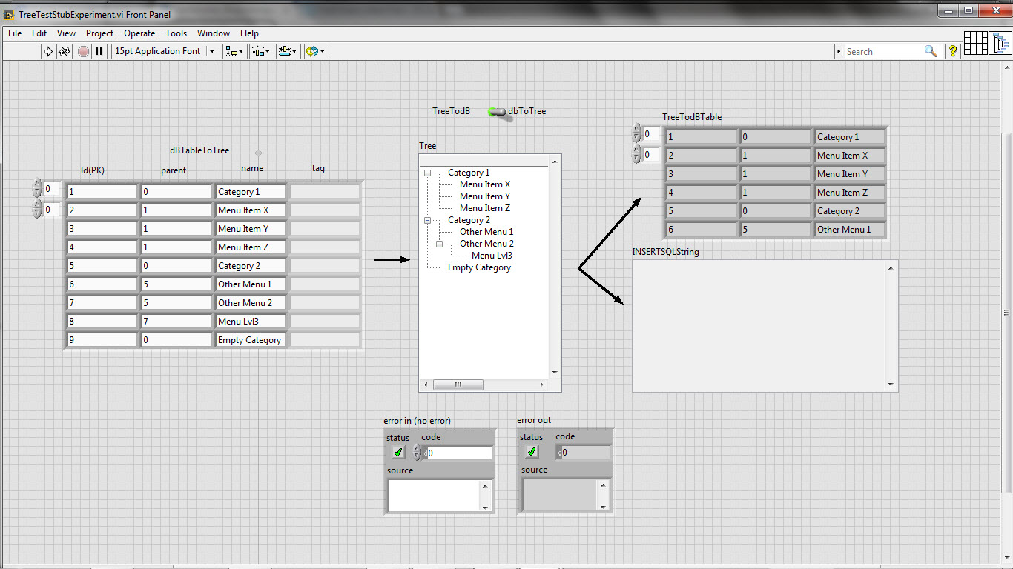This screenshot has height=569, width=1013.
Task: Open the Operate menu
Action: click(x=139, y=33)
